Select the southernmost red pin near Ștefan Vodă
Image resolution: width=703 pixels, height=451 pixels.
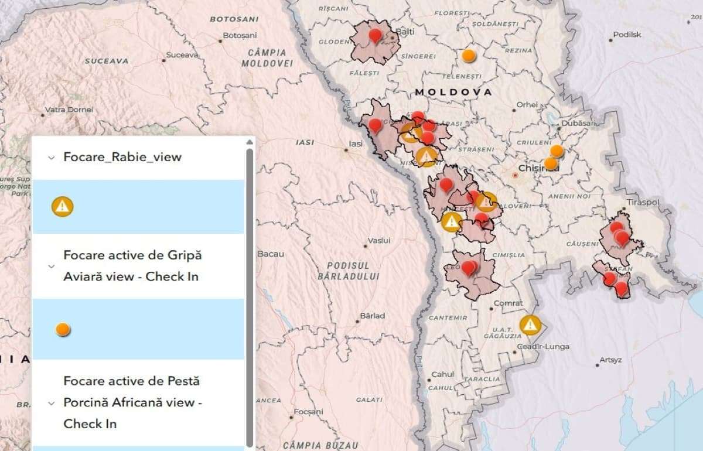point(621,288)
